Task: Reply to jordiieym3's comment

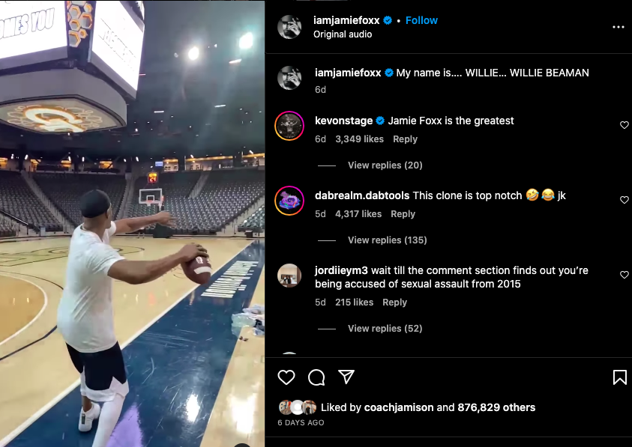Action: 394,302
